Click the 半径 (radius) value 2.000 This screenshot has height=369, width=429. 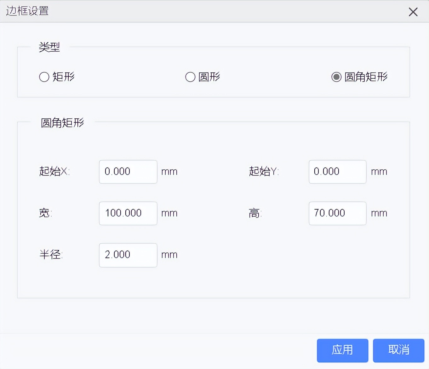[128, 255]
